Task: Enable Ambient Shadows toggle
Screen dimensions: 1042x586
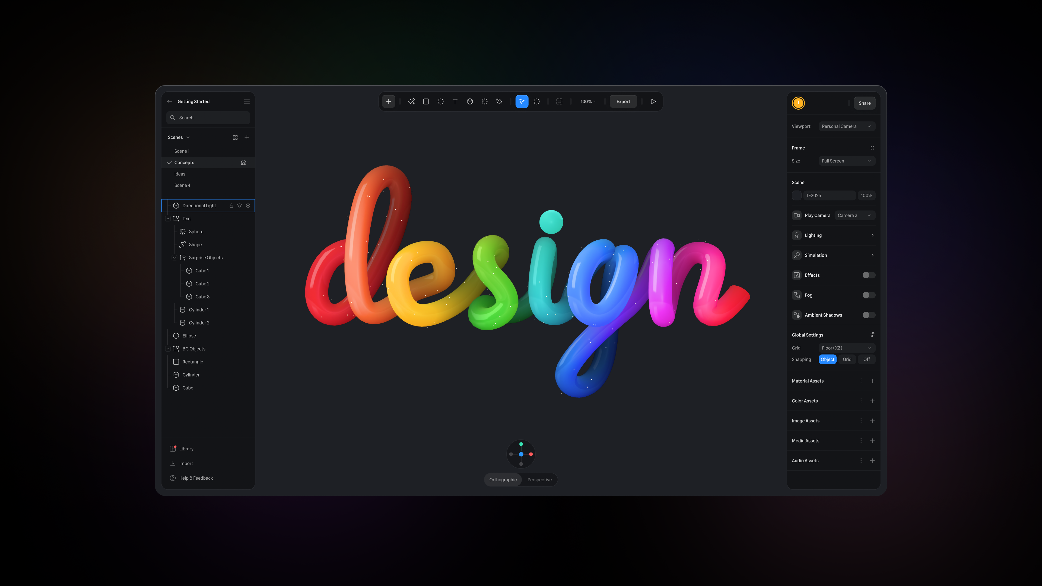Action: (868, 315)
